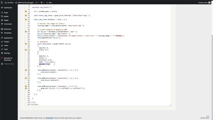The width and height of the screenshot is (213, 120).
Task: Click warning marker on line 25
Action: [26, 44]
